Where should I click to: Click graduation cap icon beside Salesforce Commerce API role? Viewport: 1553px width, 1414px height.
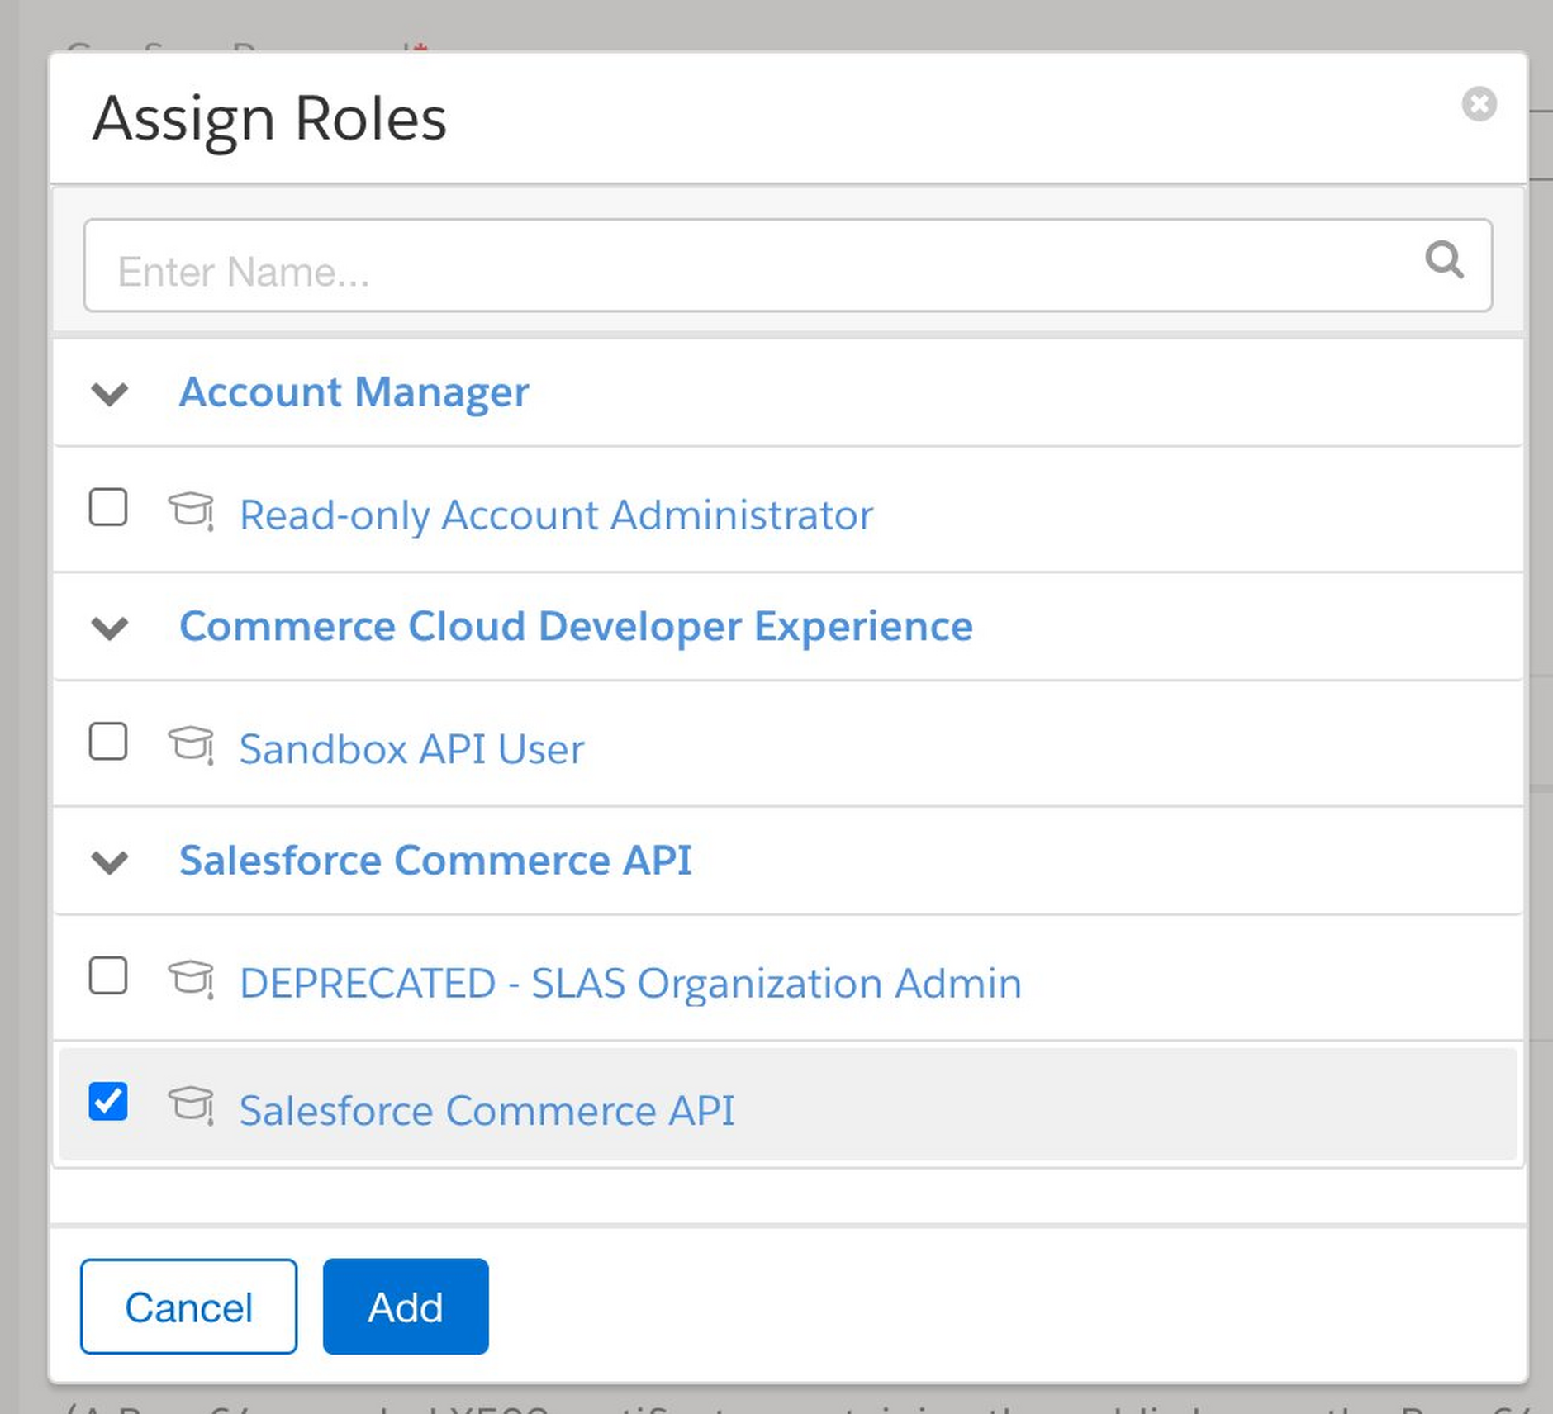(x=191, y=1106)
